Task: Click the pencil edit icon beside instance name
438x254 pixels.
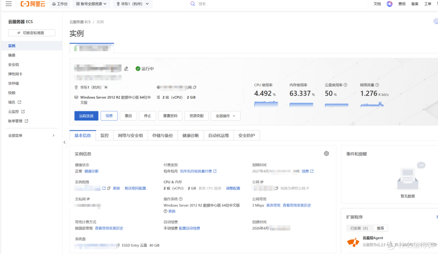Action: pos(126,69)
